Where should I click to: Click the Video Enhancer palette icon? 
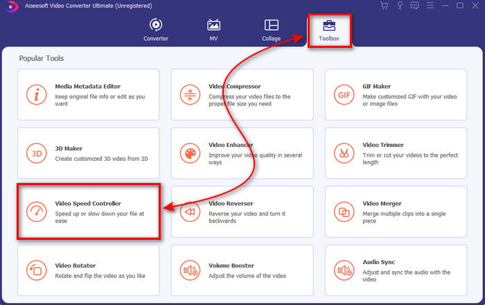tap(190, 153)
